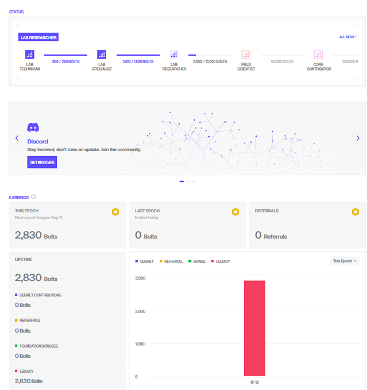
Task: Select the second carousel page dot
Action: point(188,181)
